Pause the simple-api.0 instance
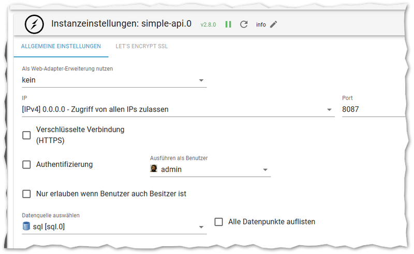 (228, 24)
